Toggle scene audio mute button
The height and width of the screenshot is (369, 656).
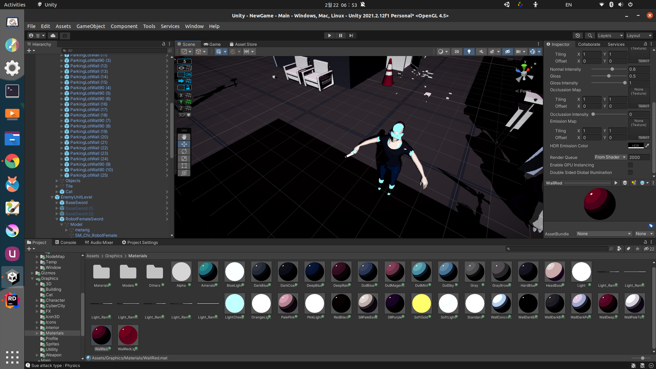click(481, 52)
